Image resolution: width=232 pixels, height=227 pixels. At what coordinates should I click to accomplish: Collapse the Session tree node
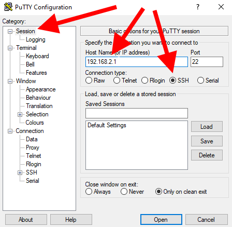tap(10, 31)
